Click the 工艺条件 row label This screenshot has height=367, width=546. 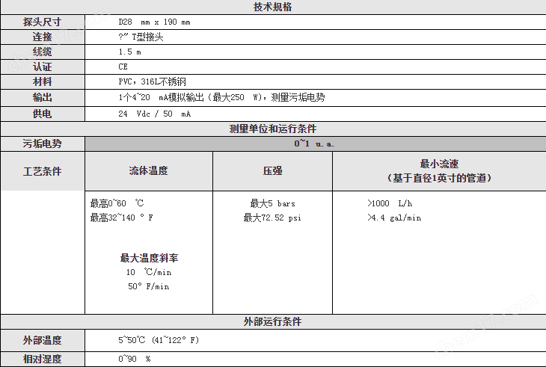pos(42,171)
